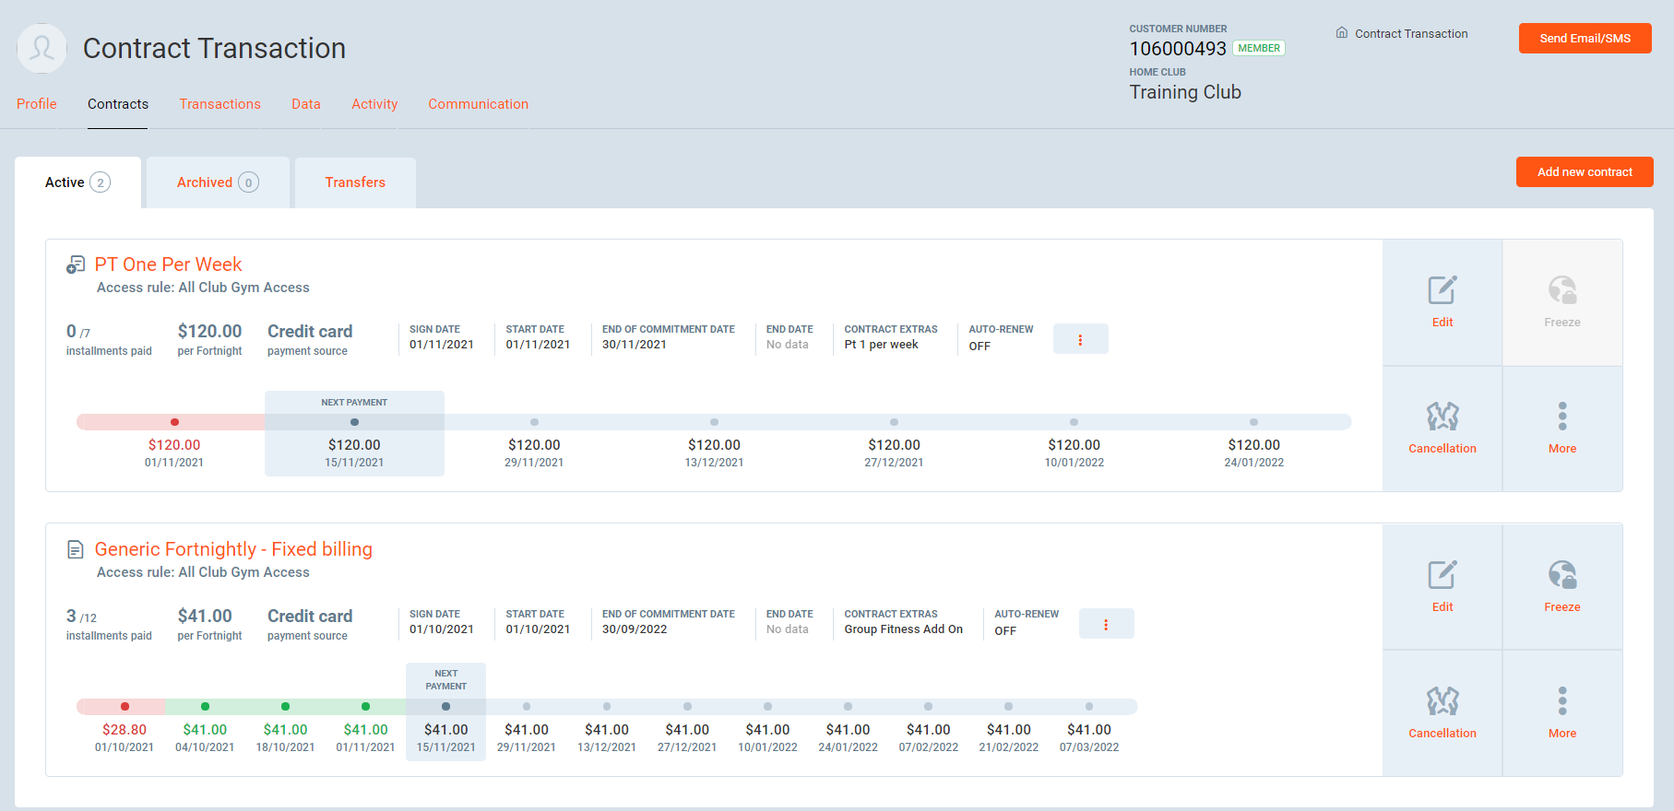Expand three-dot menu beside Generic Fortnightly auto-renew

pyautogui.click(x=1106, y=624)
